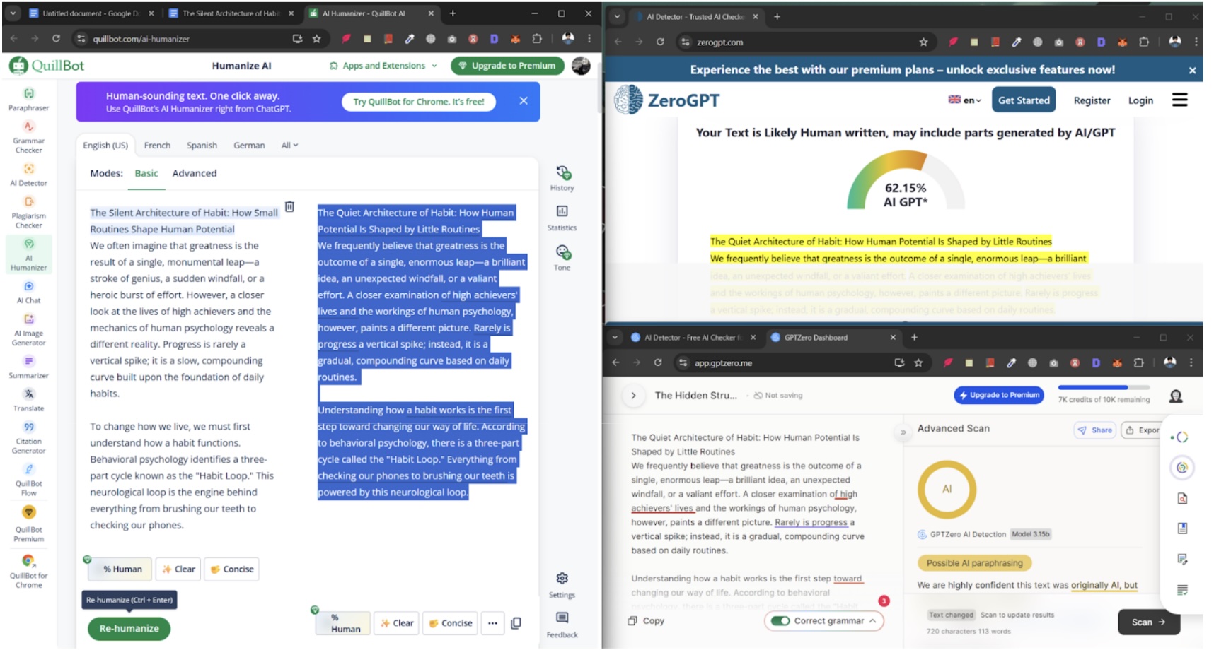This screenshot has width=1214, height=650.
Task: Close the ZeroGPT premium banner
Action: pyautogui.click(x=1192, y=70)
